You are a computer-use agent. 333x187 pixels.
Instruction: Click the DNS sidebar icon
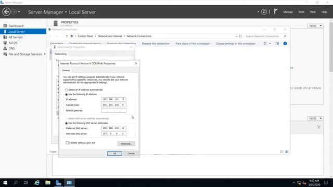tap(5, 48)
